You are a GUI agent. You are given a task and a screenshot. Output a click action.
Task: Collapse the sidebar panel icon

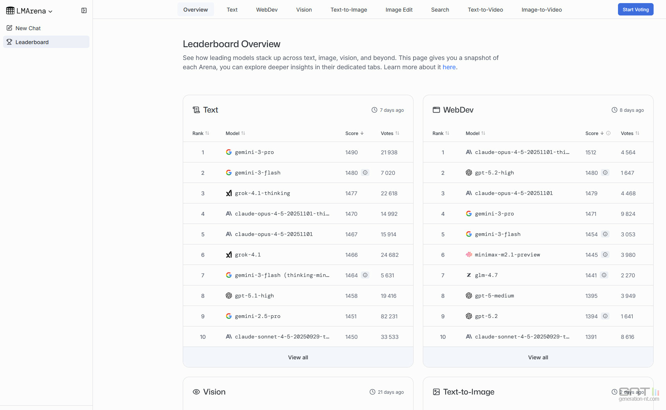point(84,10)
